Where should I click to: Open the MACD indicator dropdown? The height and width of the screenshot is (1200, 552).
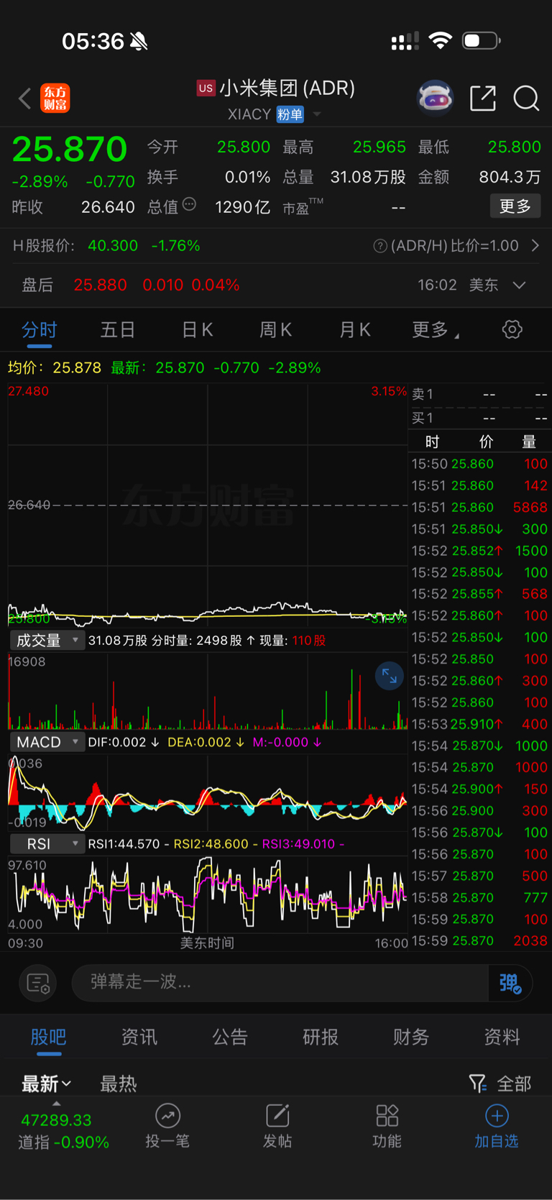click(47, 742)
